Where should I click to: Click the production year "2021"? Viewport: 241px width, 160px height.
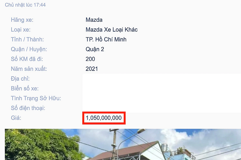[92, 69]
